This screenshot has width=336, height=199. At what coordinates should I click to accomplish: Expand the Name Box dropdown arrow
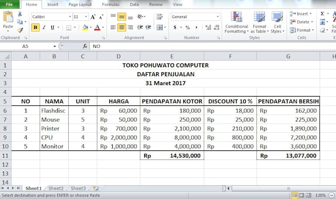[55, 47]
